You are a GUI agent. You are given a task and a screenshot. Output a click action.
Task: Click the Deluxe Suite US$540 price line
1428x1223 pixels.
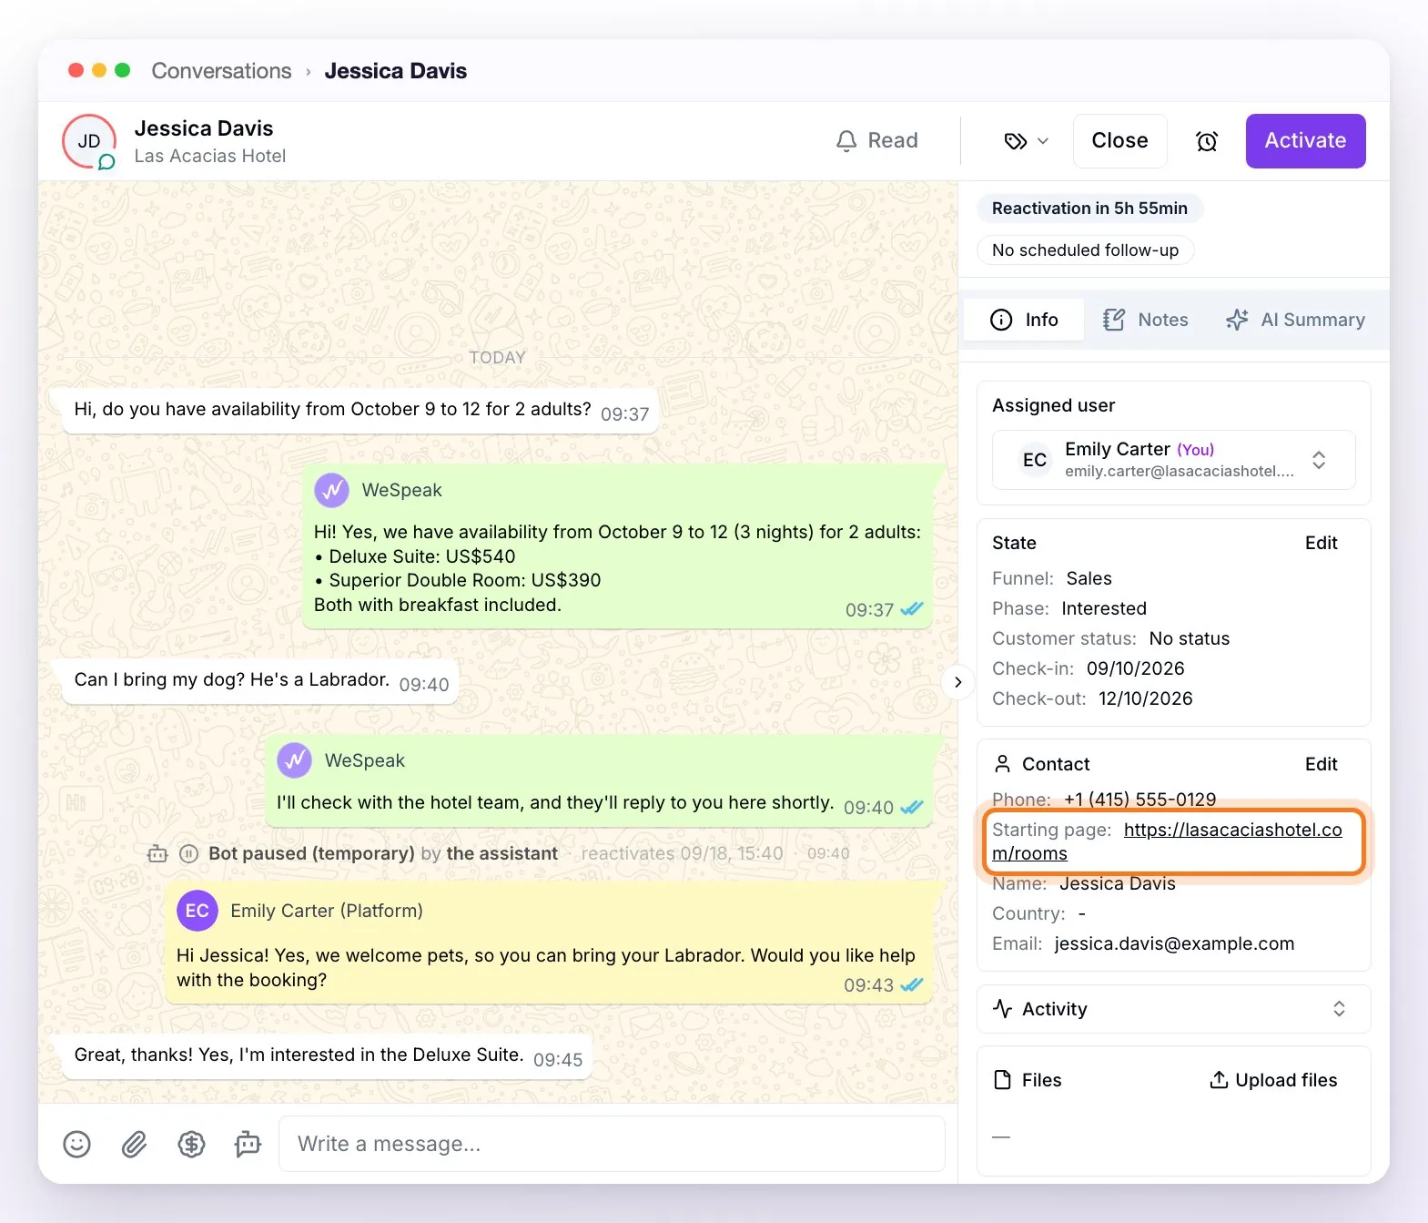pyautogui.click(x=415, y=556)
